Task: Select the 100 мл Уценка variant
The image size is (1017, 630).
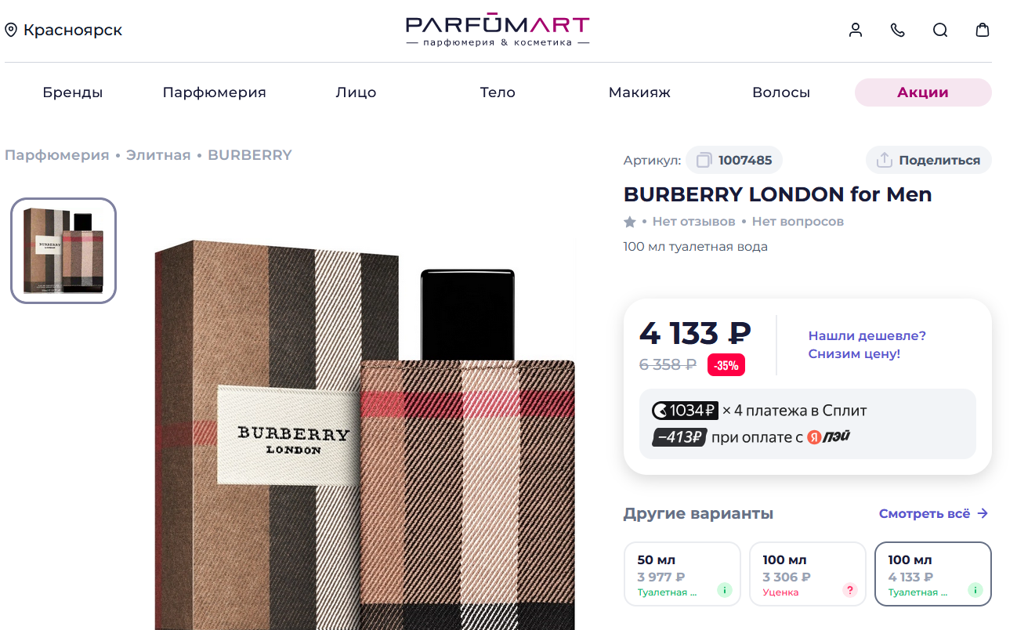Action: [x=808, y=574]
